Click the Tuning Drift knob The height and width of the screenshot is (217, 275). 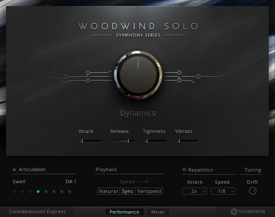tap(253, 191)
